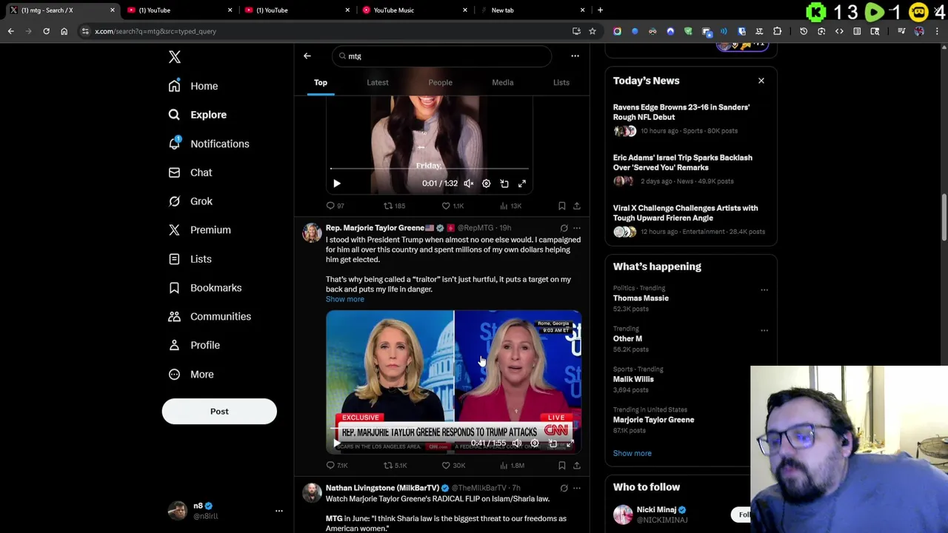Open Rep. Marjorie Taylor Greene avatar
The image size is (948, 533).
click(x=312, y=232)
